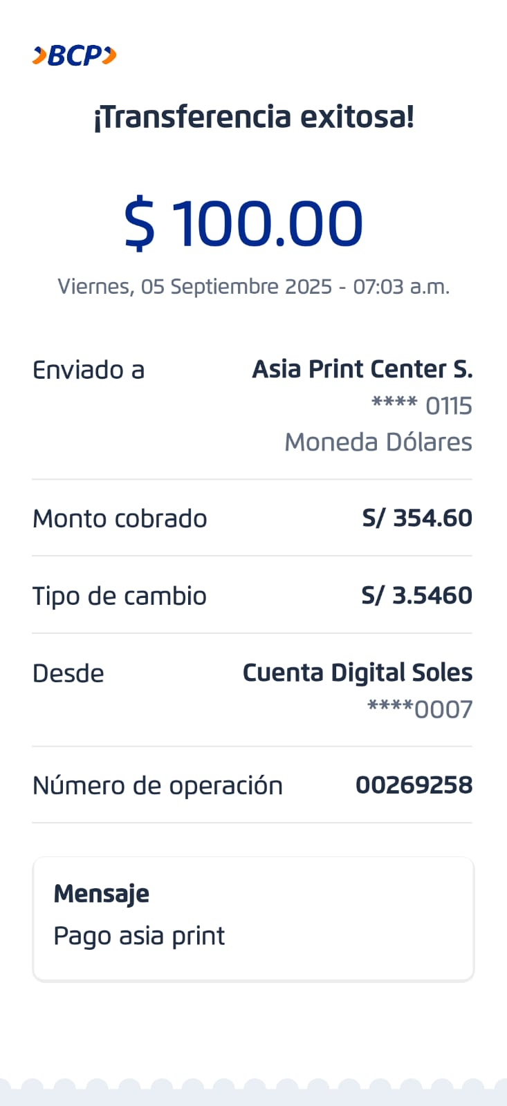507x1106 pixels.
Task: Tap the Enviado a label
Action: tap(89, 371)
